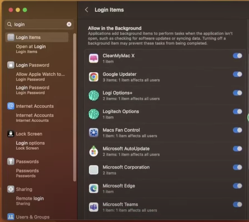The height and width of the screenshot is (222, 249).
Task: Click the sidebar vertical scrollbar
Action: 75,107
